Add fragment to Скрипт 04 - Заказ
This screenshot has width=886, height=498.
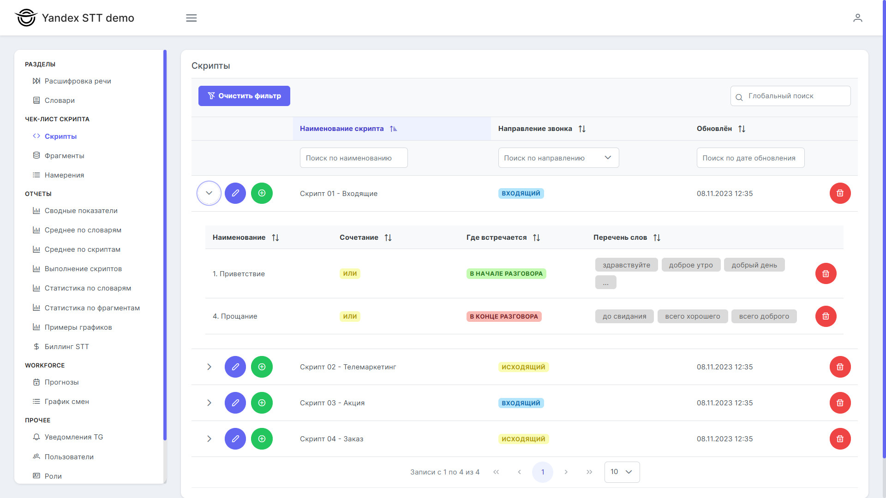262,439
